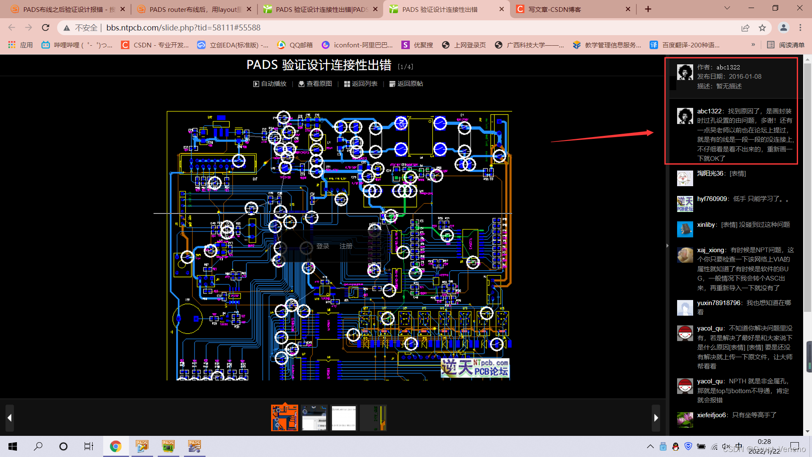Open tab search dropdown arrow
The height and width of the screenshot is (457, 812).
click(727, 8)
